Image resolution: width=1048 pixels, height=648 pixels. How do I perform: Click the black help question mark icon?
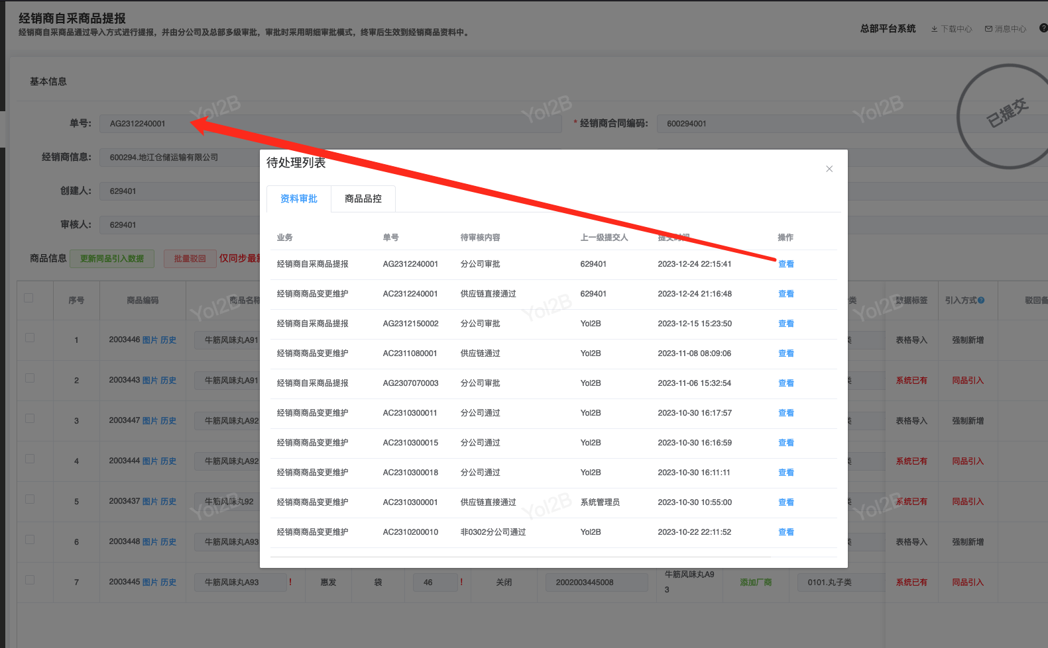pos(1043,28)
